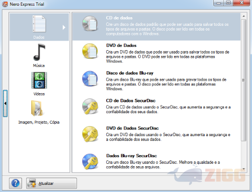Viewport: 252px width, 192px height.
Task: Select the Dados document icon
Action: click(x=39, y=24)
